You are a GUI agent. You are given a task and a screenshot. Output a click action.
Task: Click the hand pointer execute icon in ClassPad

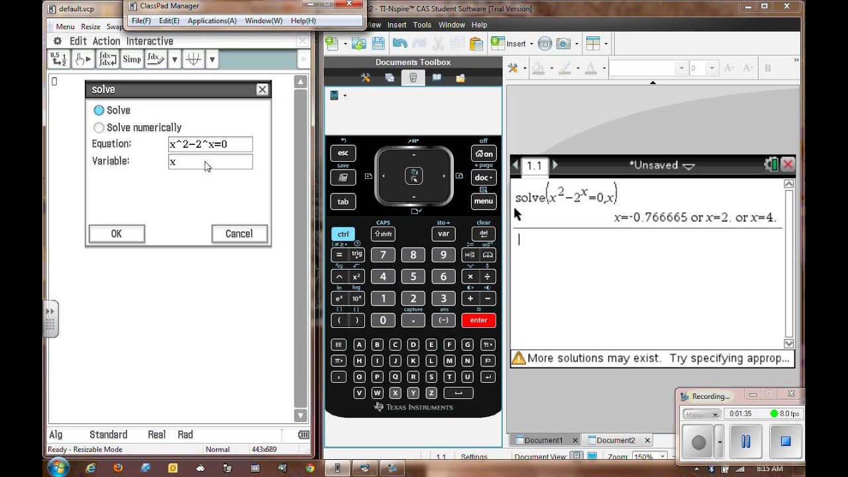pos(83,60)
